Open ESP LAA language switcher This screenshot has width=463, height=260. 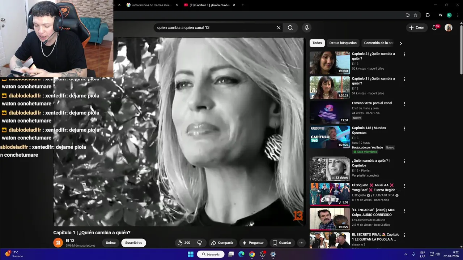click(423, 254)
